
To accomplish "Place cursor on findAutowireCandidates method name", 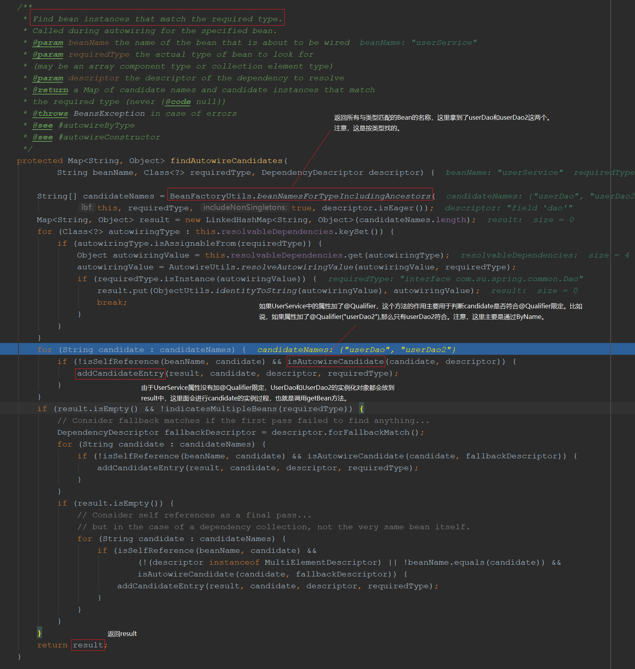I will [226, 161].
